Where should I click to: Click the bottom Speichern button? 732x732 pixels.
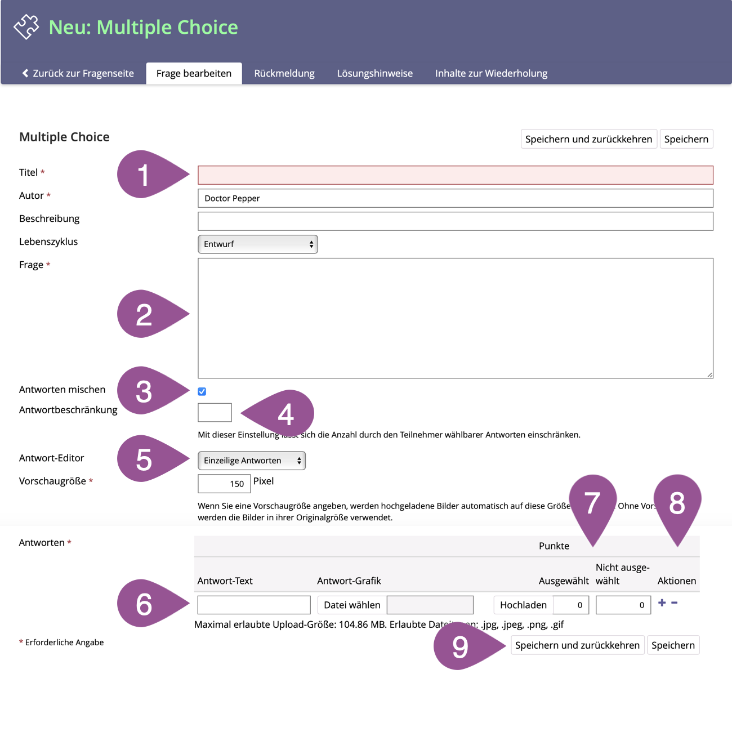tap(673, 645)
